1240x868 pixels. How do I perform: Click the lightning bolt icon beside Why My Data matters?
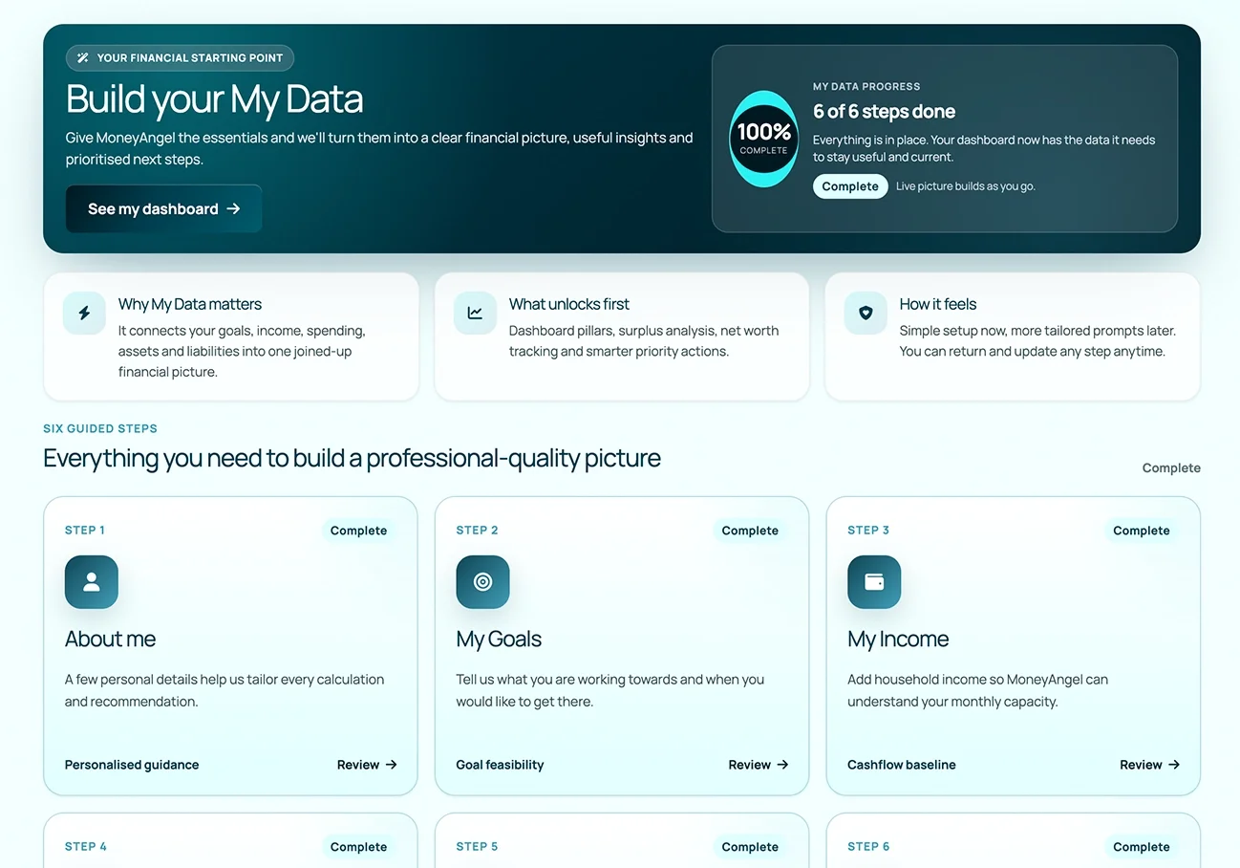84,313
